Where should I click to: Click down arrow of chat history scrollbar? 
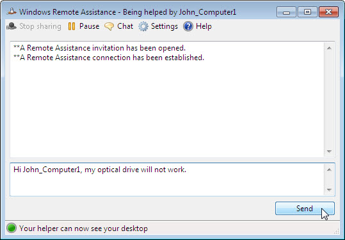coord(329,151)
